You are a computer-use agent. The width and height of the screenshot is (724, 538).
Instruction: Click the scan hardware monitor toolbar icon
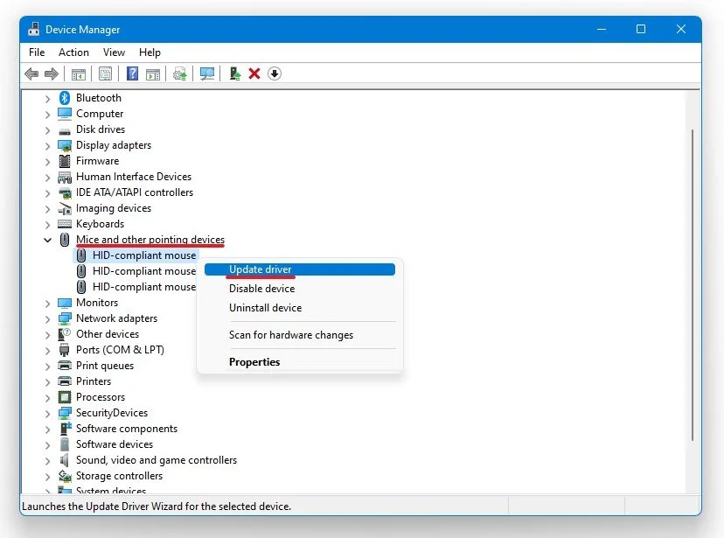(x=207, y=73)
